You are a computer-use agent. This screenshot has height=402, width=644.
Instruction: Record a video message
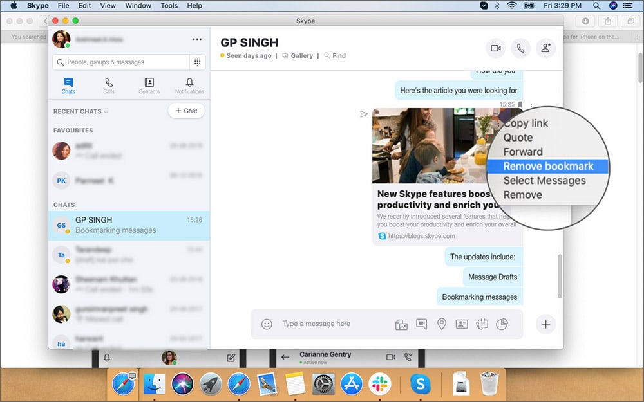pyautogui.click(x=421, y=324)
